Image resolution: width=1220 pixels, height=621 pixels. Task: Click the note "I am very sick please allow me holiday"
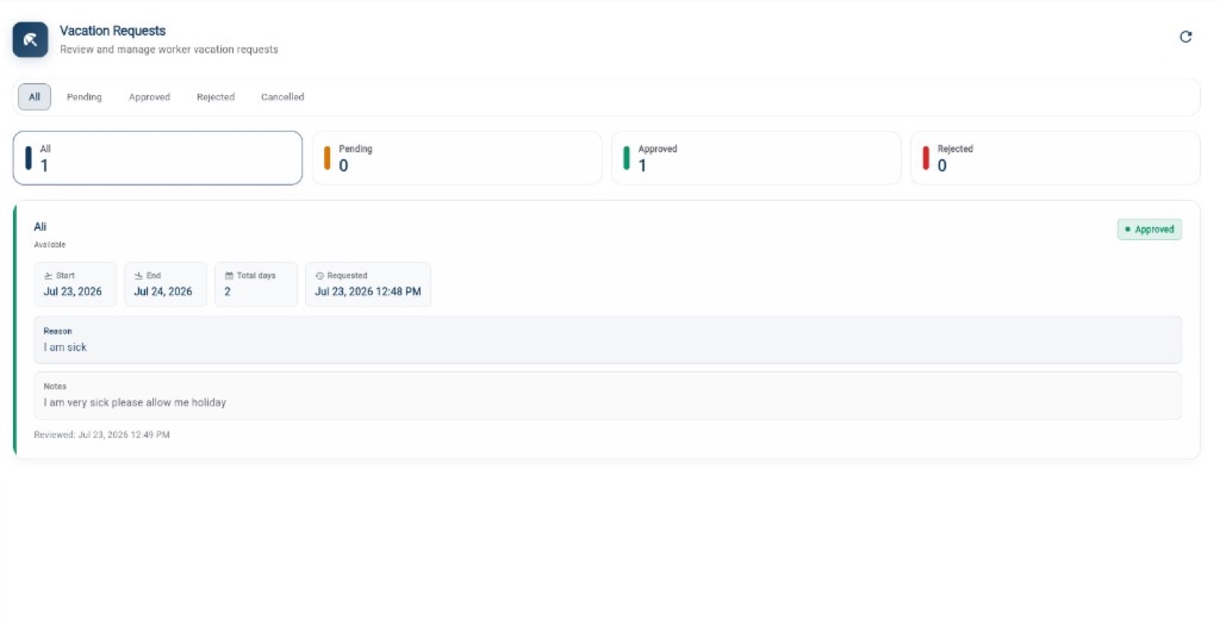coord(135,402)
